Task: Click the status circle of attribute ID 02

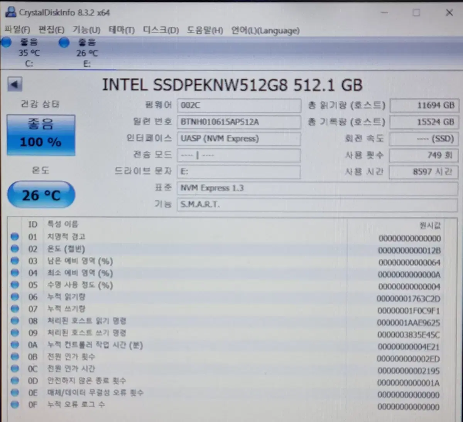Action: click(x=15, y=249)
